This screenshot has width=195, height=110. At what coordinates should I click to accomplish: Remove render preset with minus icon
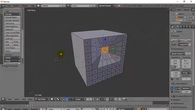[x=190, y=54]
